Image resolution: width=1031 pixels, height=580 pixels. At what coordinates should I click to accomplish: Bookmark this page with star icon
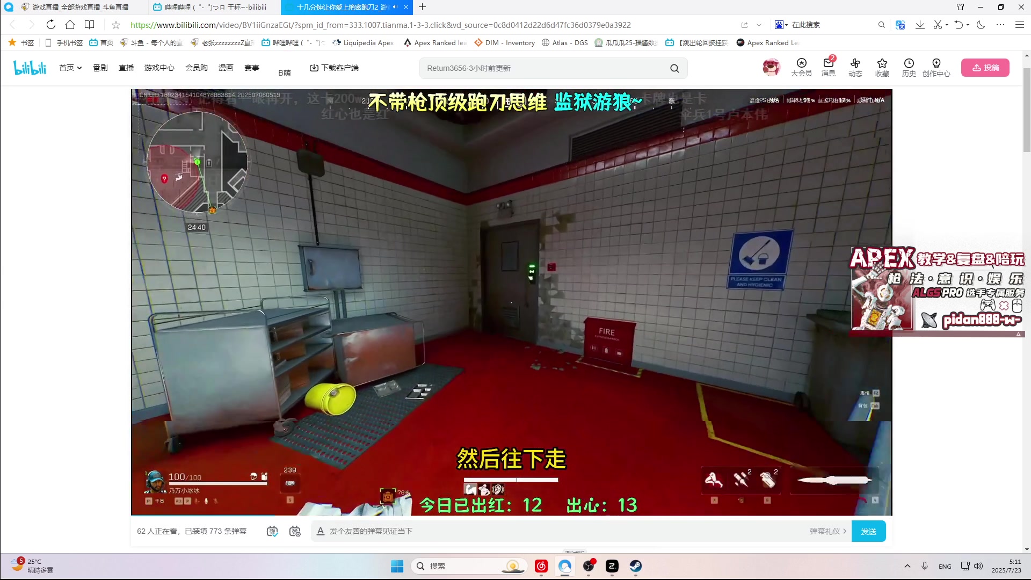pyautogui.click(x=115, y=25)
